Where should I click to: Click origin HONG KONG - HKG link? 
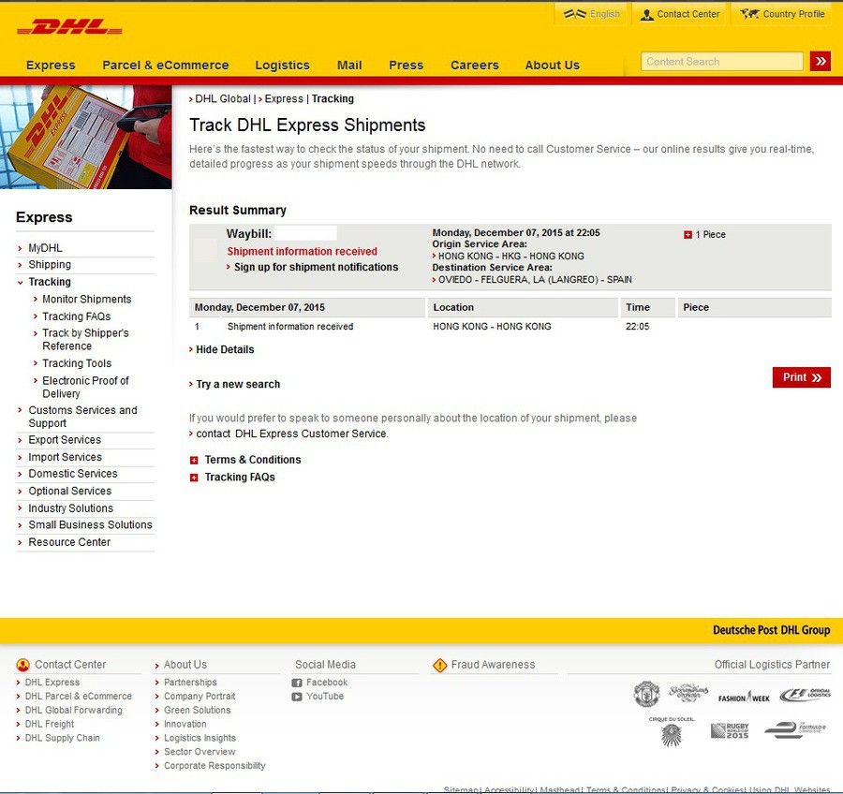510,257
